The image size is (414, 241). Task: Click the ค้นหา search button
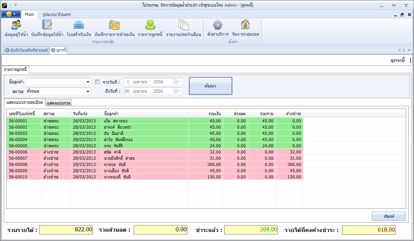coord(210,86)
